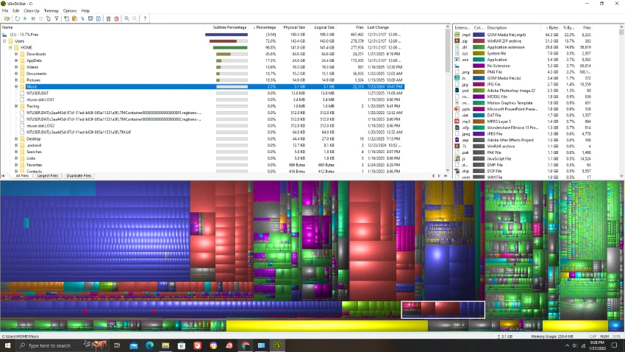Select the ntuser.dat.LOG1 file row
Viewport: 625px width, 352px height.
(x=202, y=99)
